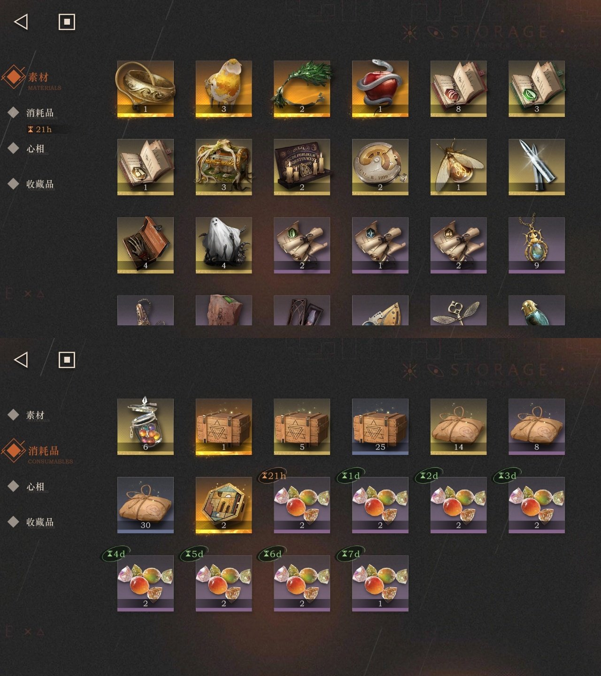
Task: Go back using upper triangle arrow
Action: [21, 22]
